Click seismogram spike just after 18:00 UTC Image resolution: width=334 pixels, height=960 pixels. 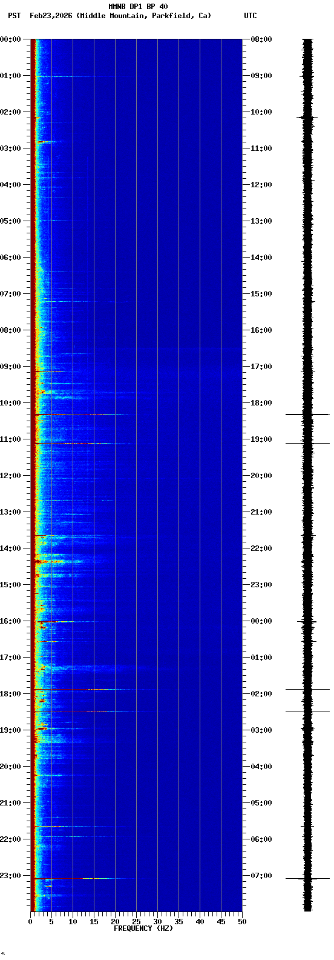307,415
